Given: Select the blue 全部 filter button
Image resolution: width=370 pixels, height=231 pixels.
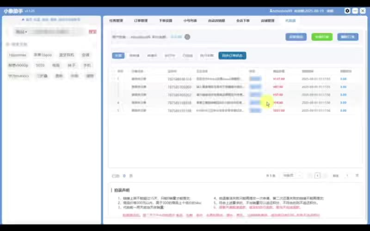Looking at the screenshot, I should (x=118, y=56).
